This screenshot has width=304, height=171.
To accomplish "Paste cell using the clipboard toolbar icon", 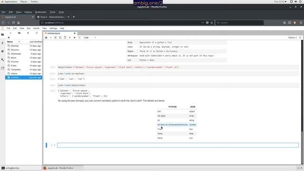I will pyautogui.click(x=65, y=38).
